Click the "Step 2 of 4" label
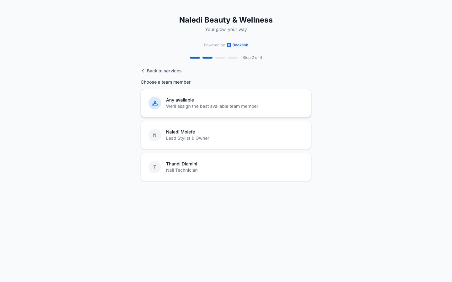Viewport: 452px width, 282px height. (252, 58)
